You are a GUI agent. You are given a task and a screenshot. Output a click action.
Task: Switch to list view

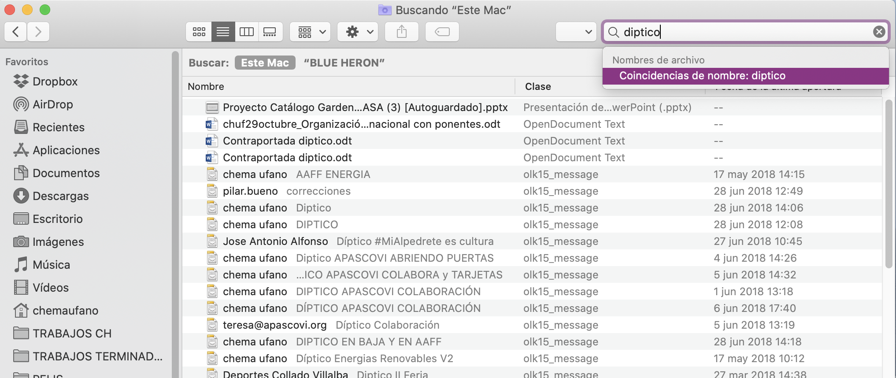coord(223,32)
